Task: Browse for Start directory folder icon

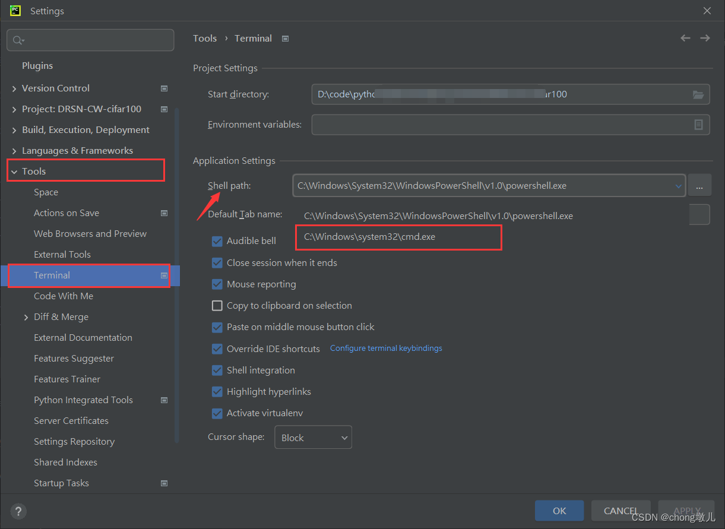Action: (698, 94)
